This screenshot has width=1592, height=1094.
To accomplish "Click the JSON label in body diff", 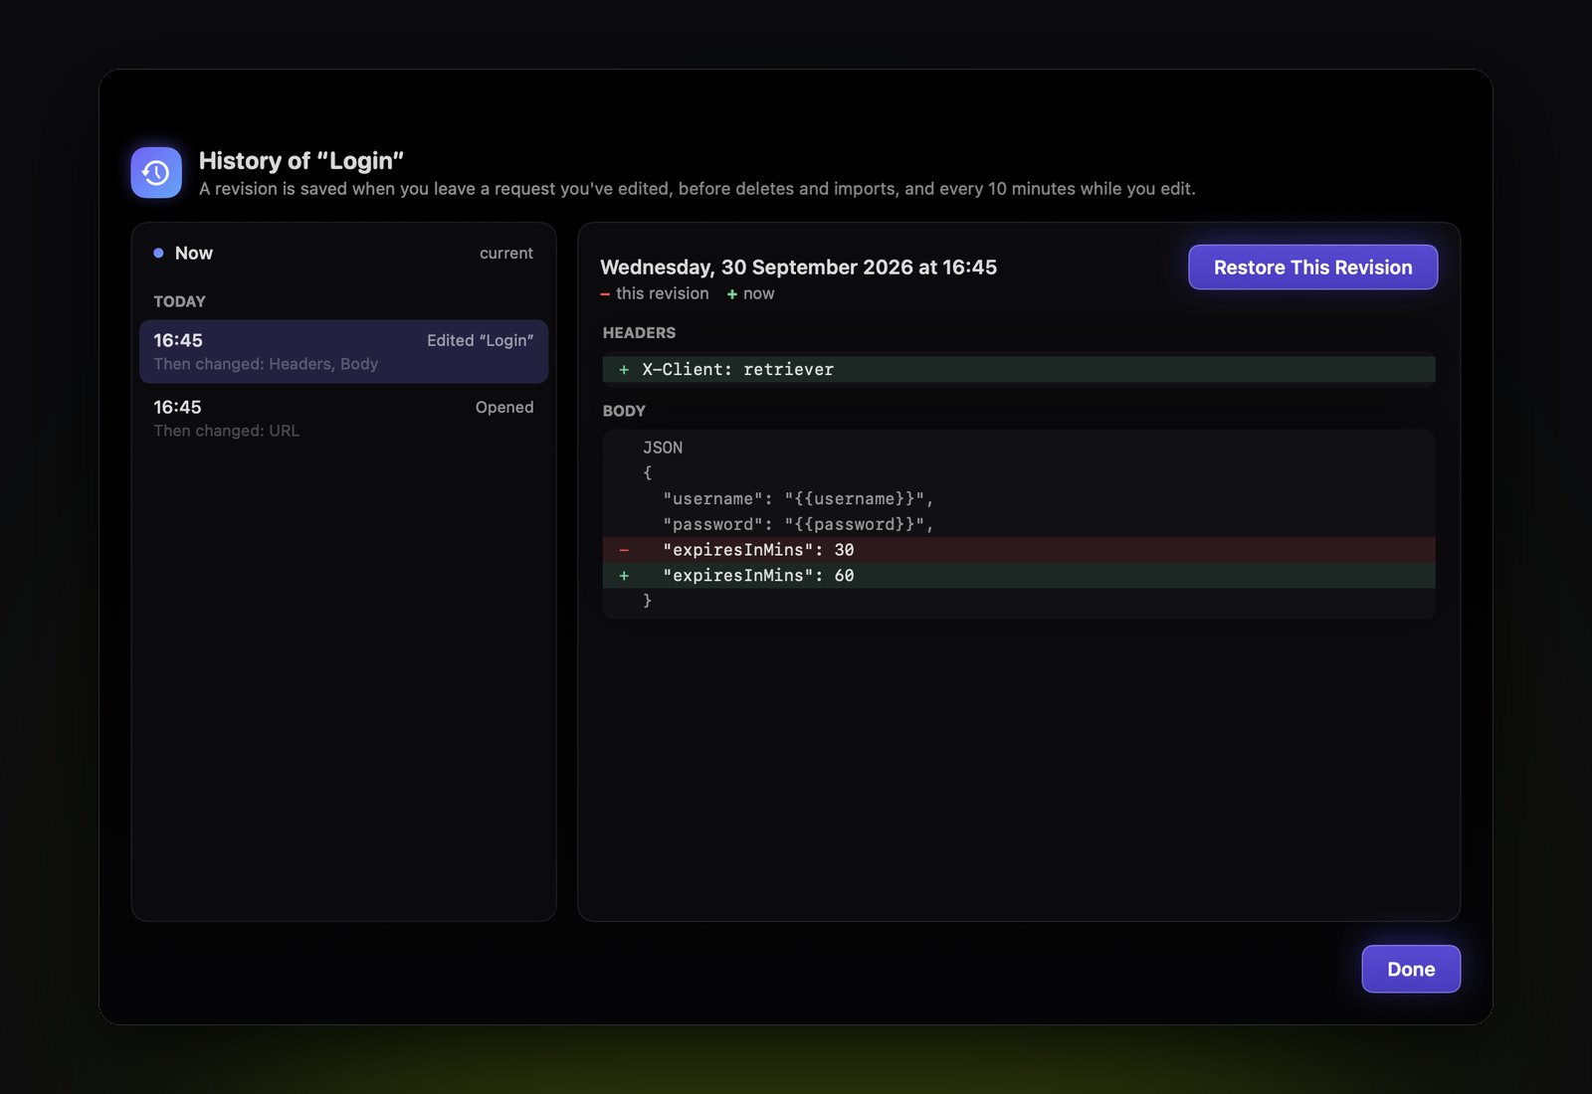I will pos(663,448).
